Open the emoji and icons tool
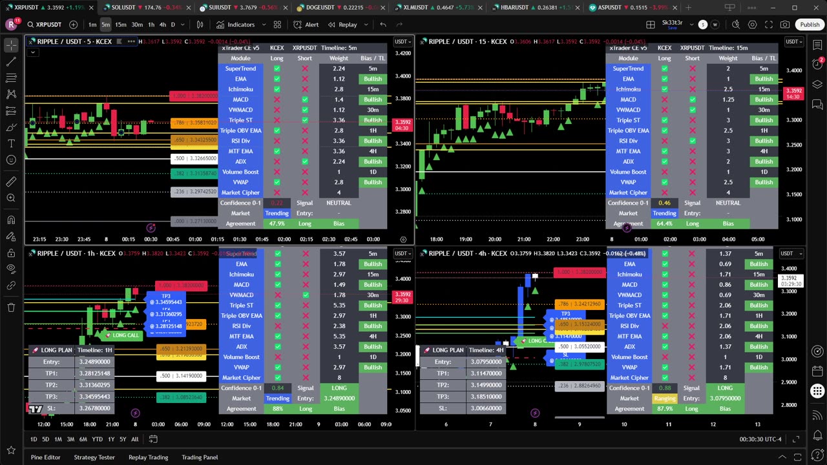Screen dimensions: 827x465 pos(11,160)
